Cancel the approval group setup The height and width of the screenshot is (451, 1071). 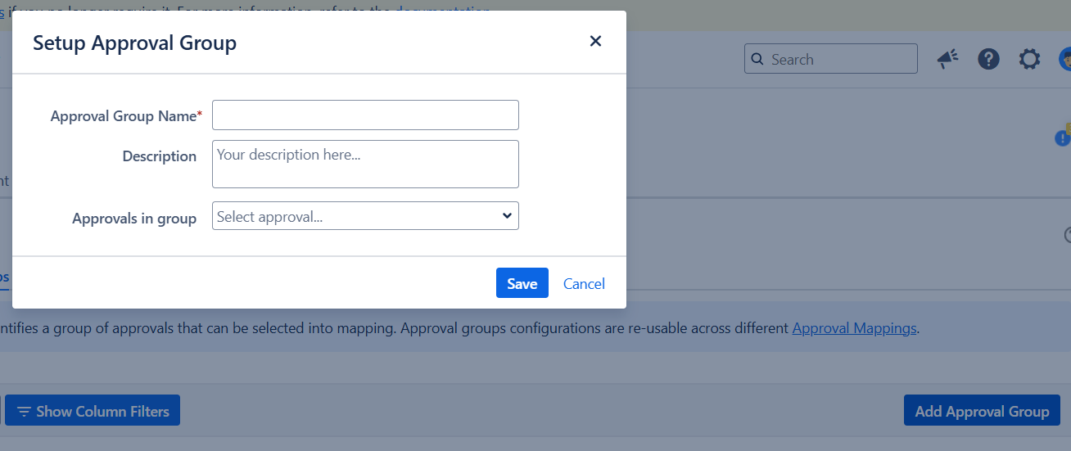click(x=584, y=283)
